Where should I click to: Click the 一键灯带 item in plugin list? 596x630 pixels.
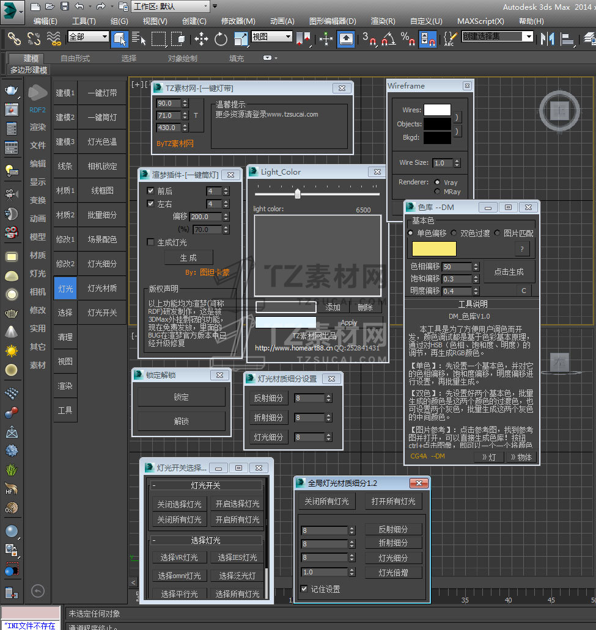[102, 93]
